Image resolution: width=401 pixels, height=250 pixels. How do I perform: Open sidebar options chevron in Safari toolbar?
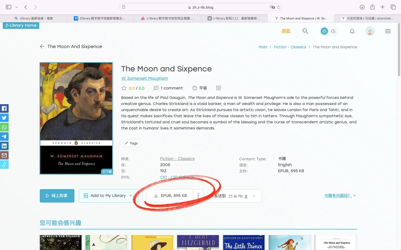tap(17, 7)
